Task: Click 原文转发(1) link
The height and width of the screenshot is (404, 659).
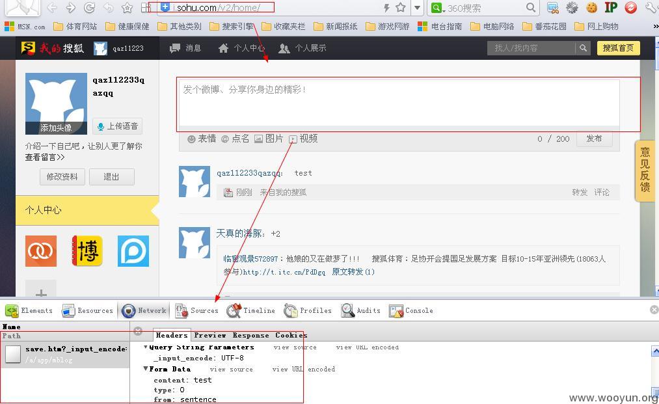Action: click(x=353, y=272)
